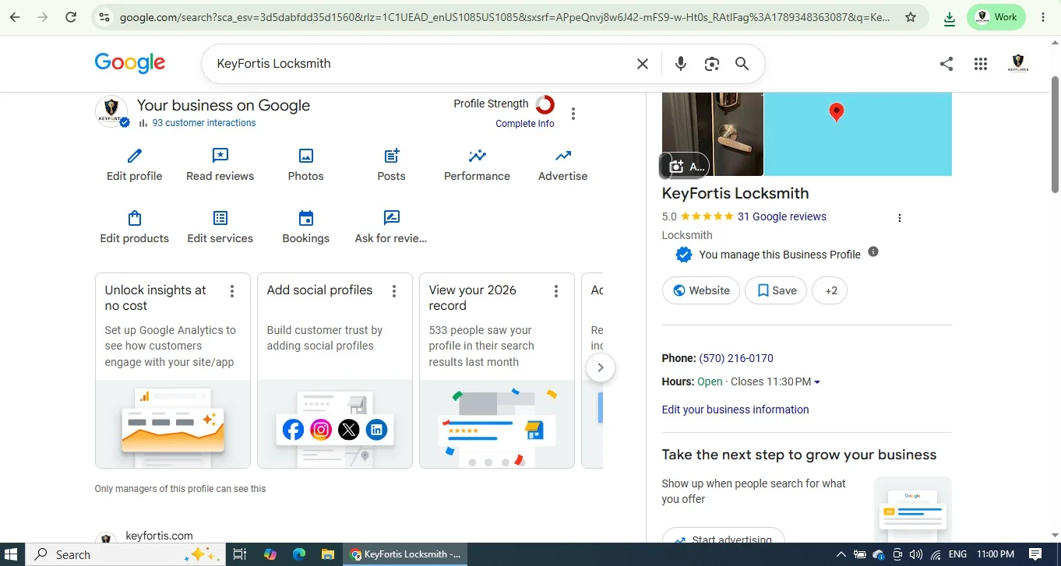Open the KeyFortis Google account avatar
The width and height of the screenshot is (1061, 566).
(1018, 64)
